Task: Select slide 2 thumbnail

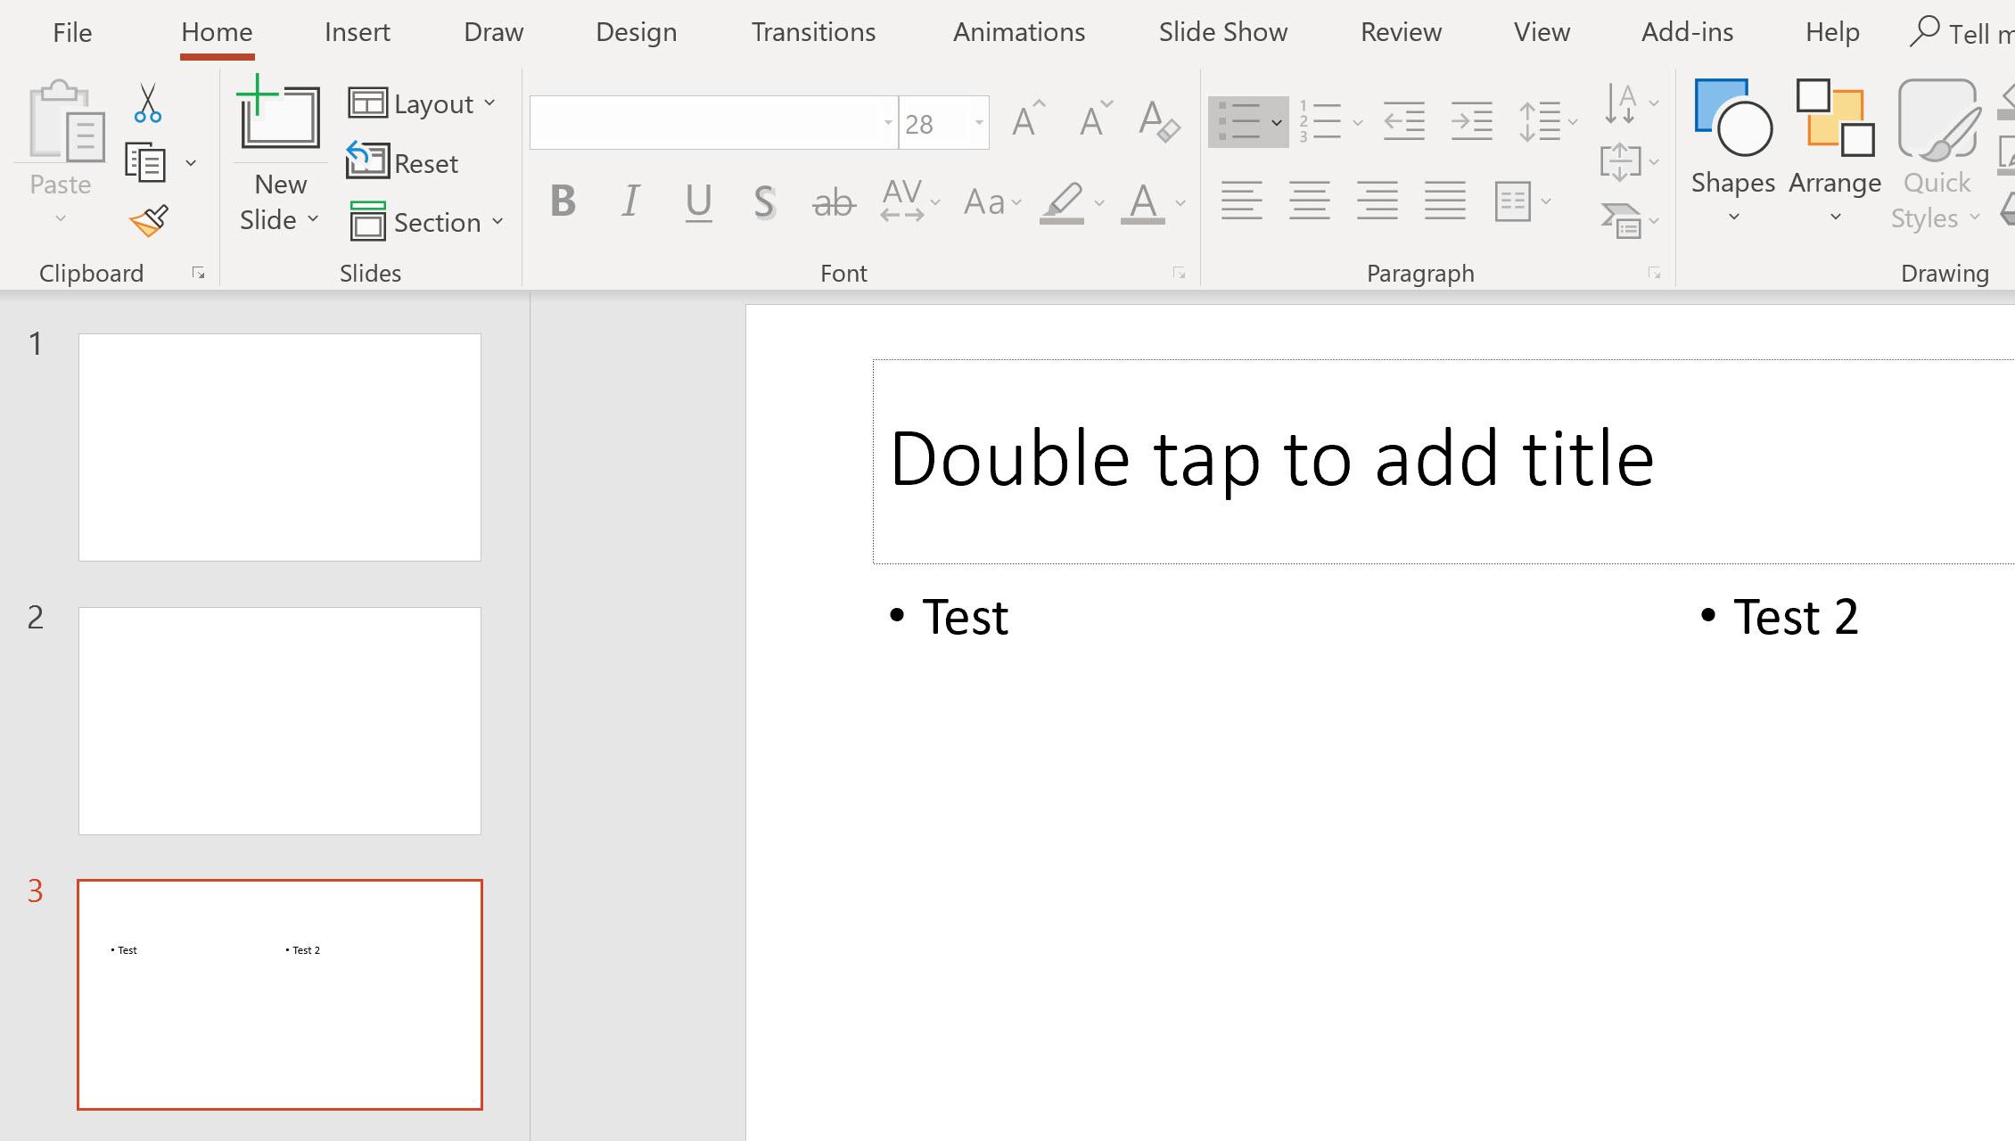Action: pyautogui.click(x=279, y=720)
